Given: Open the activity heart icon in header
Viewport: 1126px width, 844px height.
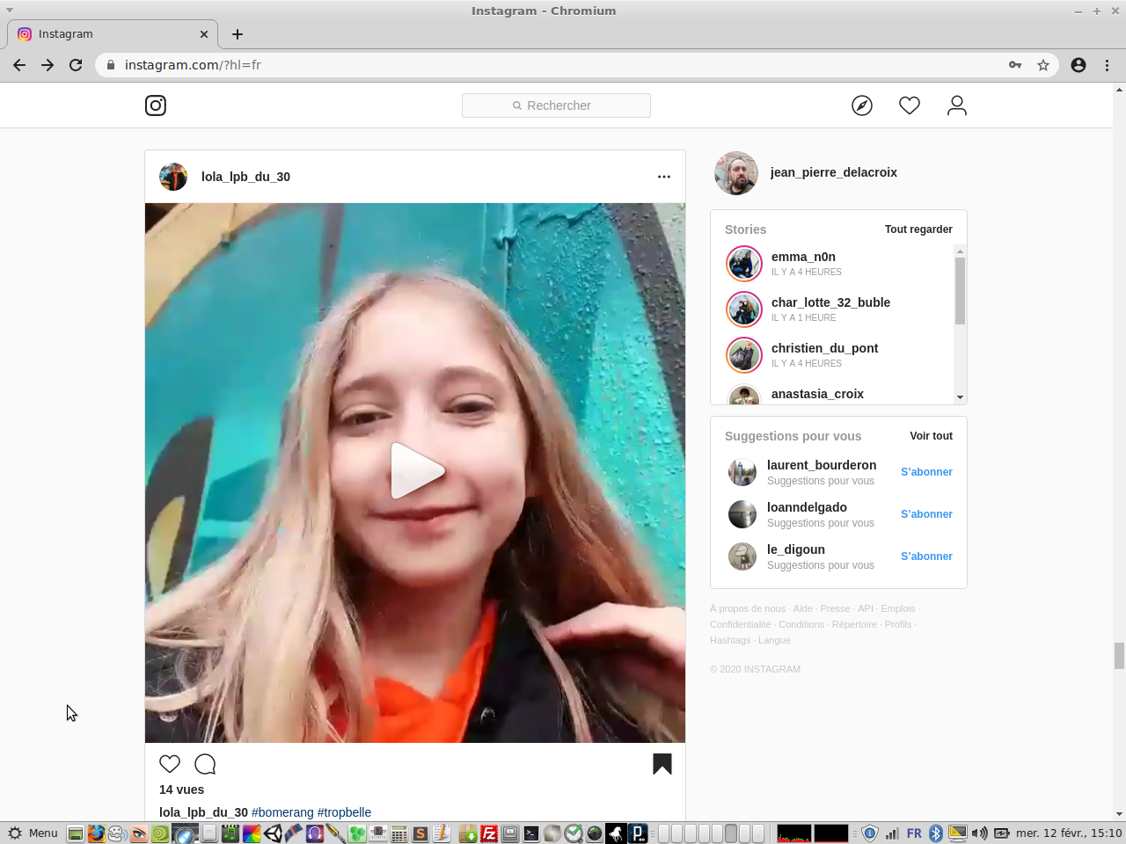Looking at the screenshot, I should pyautogui.click(x=910, y=105).
